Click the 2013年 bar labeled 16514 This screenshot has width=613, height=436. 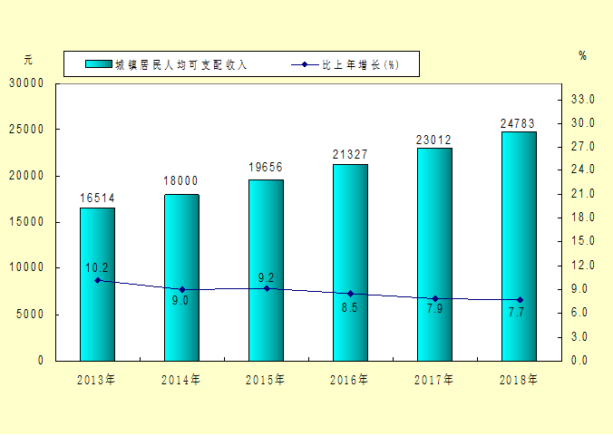97,285
